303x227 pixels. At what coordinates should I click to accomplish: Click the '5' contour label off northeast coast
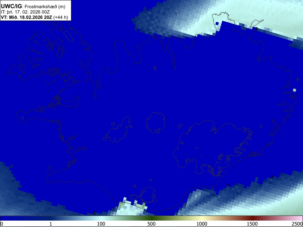coord(256,29)
